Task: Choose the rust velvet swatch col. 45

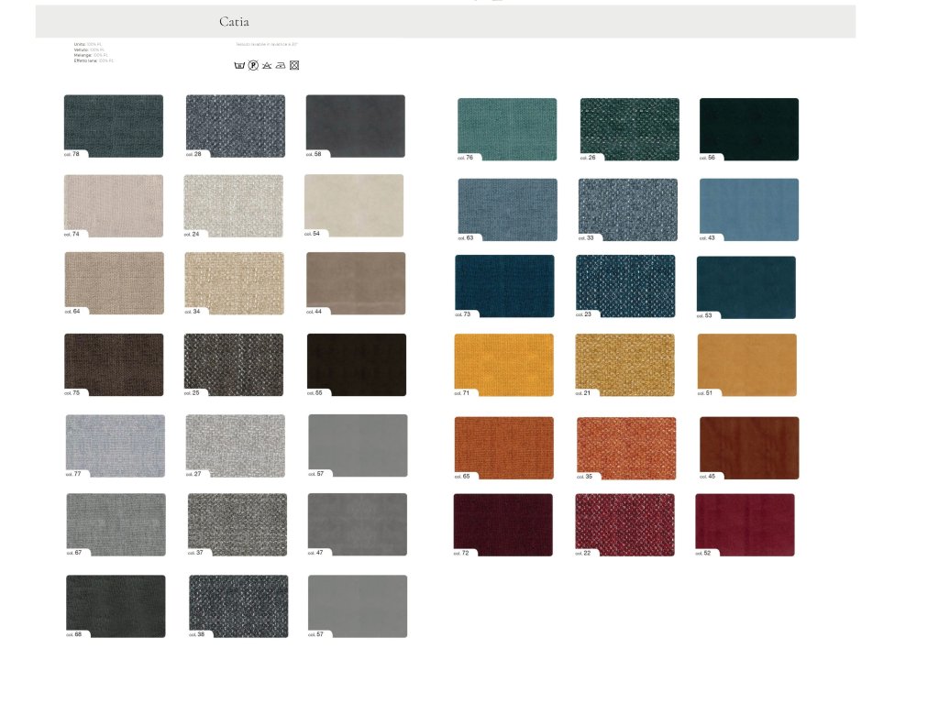Action: [x=749, y=447]
